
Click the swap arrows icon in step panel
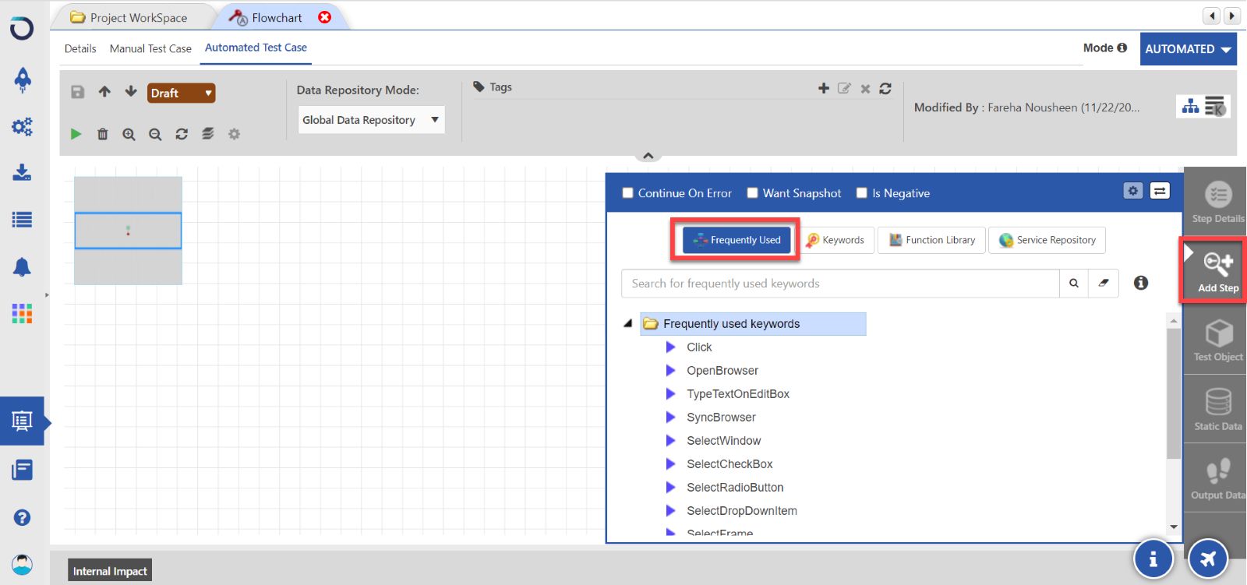pyautogui.click(x=1160, y=191)
